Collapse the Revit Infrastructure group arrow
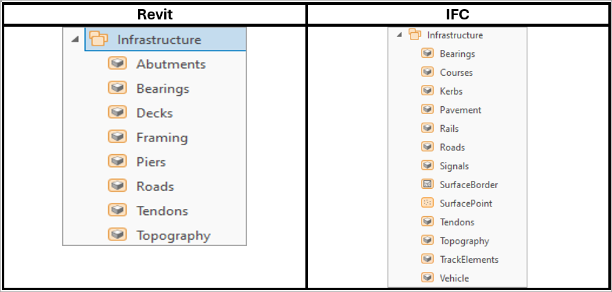The image size is (612, 292). pos(75,39)
